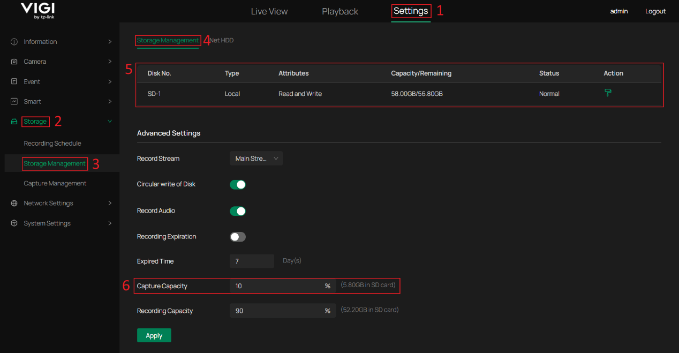Select the Storage disk icon in sidebar
The image size is (679, 353).
pyautogui.click(x=13, y=121)
